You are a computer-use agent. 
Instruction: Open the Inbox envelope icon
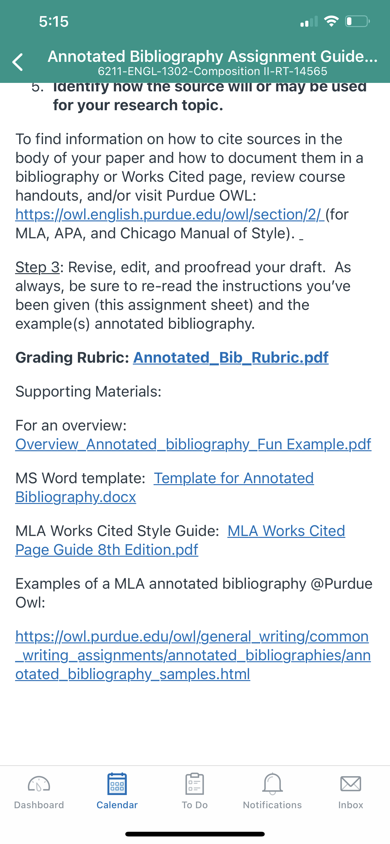[x=351, y=784]
